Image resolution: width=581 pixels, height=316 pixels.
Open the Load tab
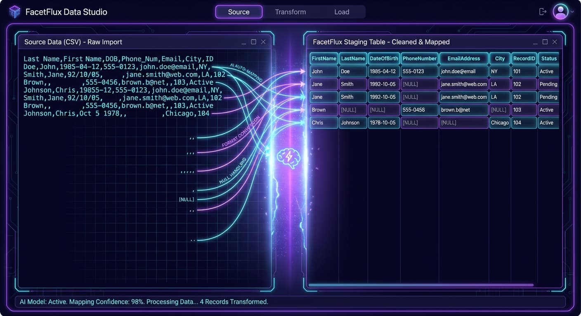[341, 12]
